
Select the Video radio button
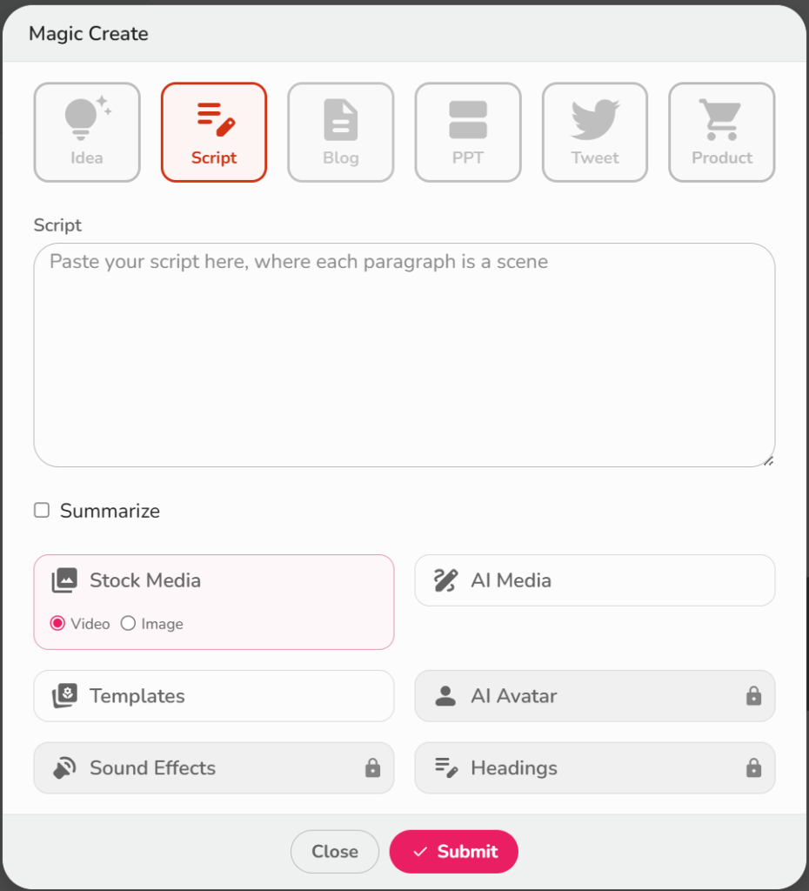click(x=57, y=623)
